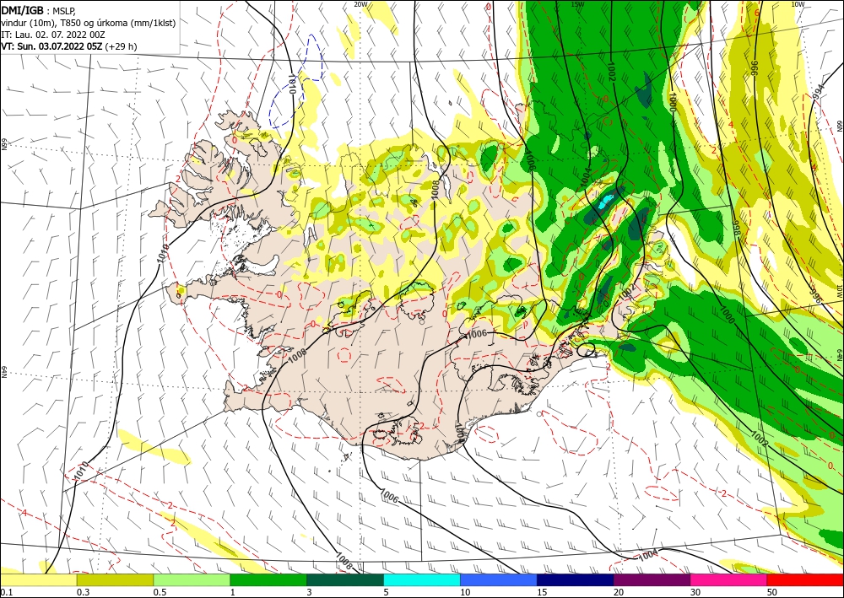Click the '15W' longitude label

[577, 4]
